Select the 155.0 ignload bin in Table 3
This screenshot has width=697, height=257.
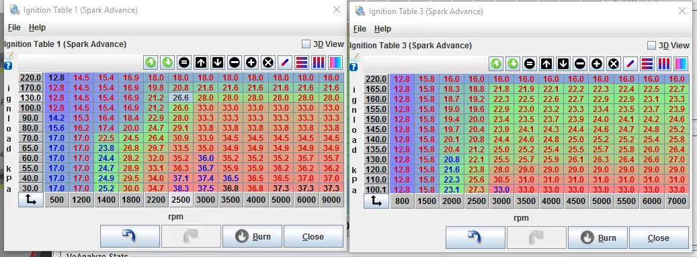tap(376, 109)
